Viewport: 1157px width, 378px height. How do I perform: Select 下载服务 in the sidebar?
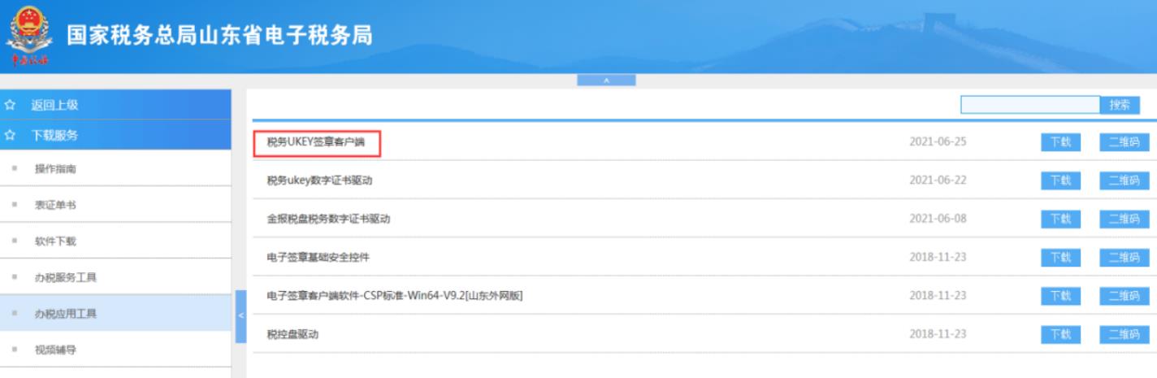(x=54, y=135)
